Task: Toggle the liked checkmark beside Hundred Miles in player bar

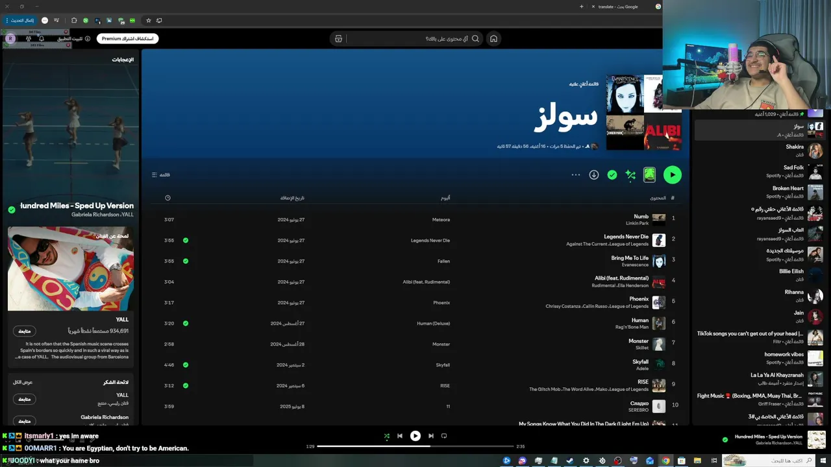Action: click(725, 440)
